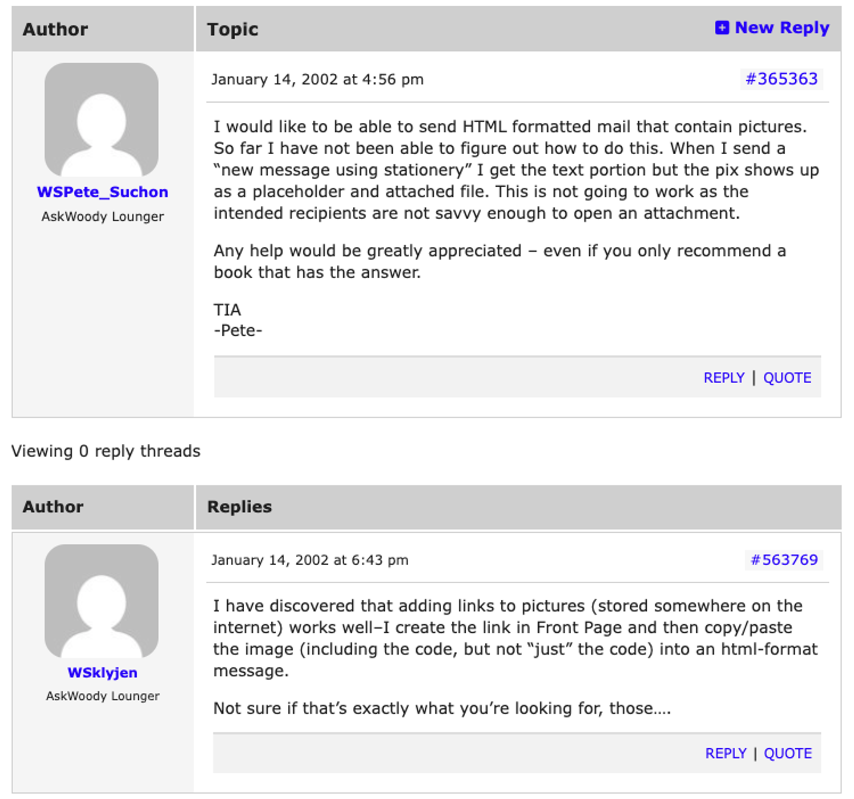The image size is (854, 799).
Task: Click the "Viewing 0 reply threads" text
Action: pos(106,451)
